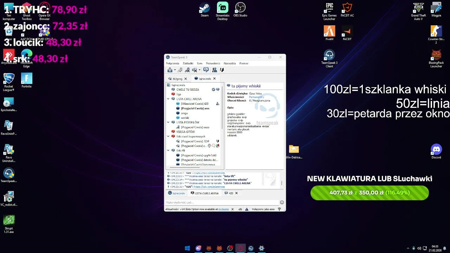Image resolution: width=450 pixels, height=253 pixels.
Task: Click the set away status toolbar icon
Action: (180, 70)
